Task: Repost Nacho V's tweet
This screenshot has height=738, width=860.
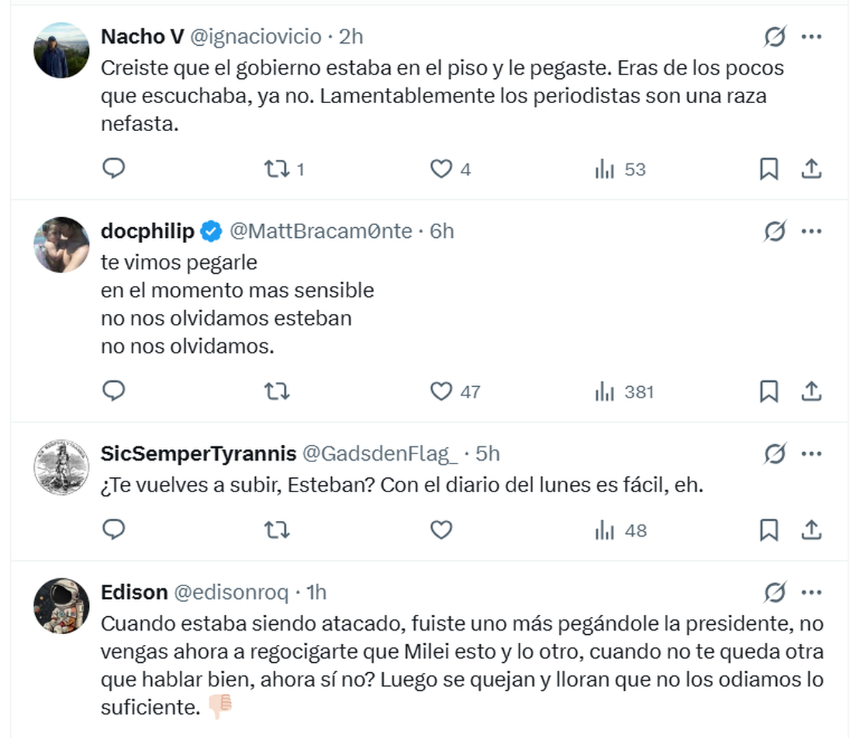Action: pyautogui.click(x=277, y=169)
